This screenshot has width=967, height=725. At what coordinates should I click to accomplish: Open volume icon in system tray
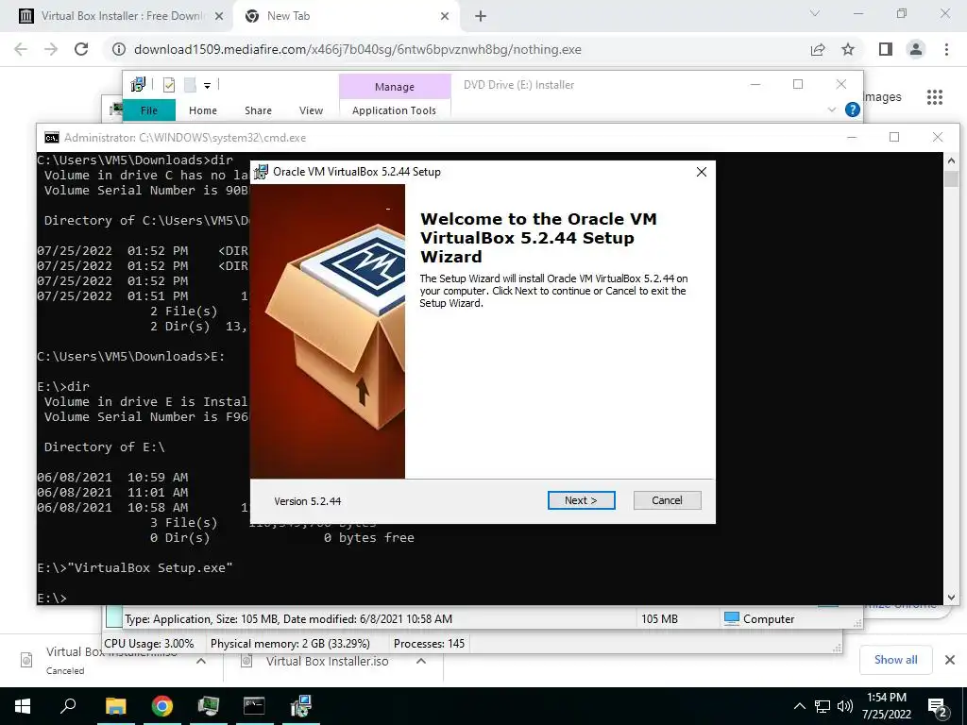[845, 706]
